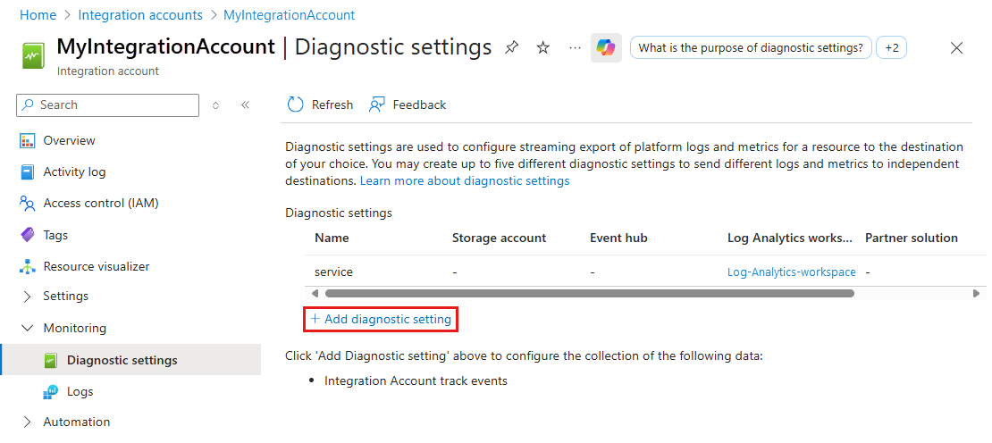Add page to favorites with star icon
Viewport: 992px width, 443px height.
tap(542, 48)
